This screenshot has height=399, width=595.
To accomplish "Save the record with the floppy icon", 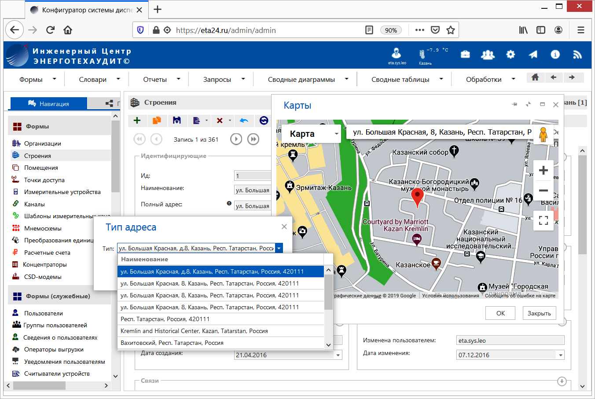I will click(176, 121).
